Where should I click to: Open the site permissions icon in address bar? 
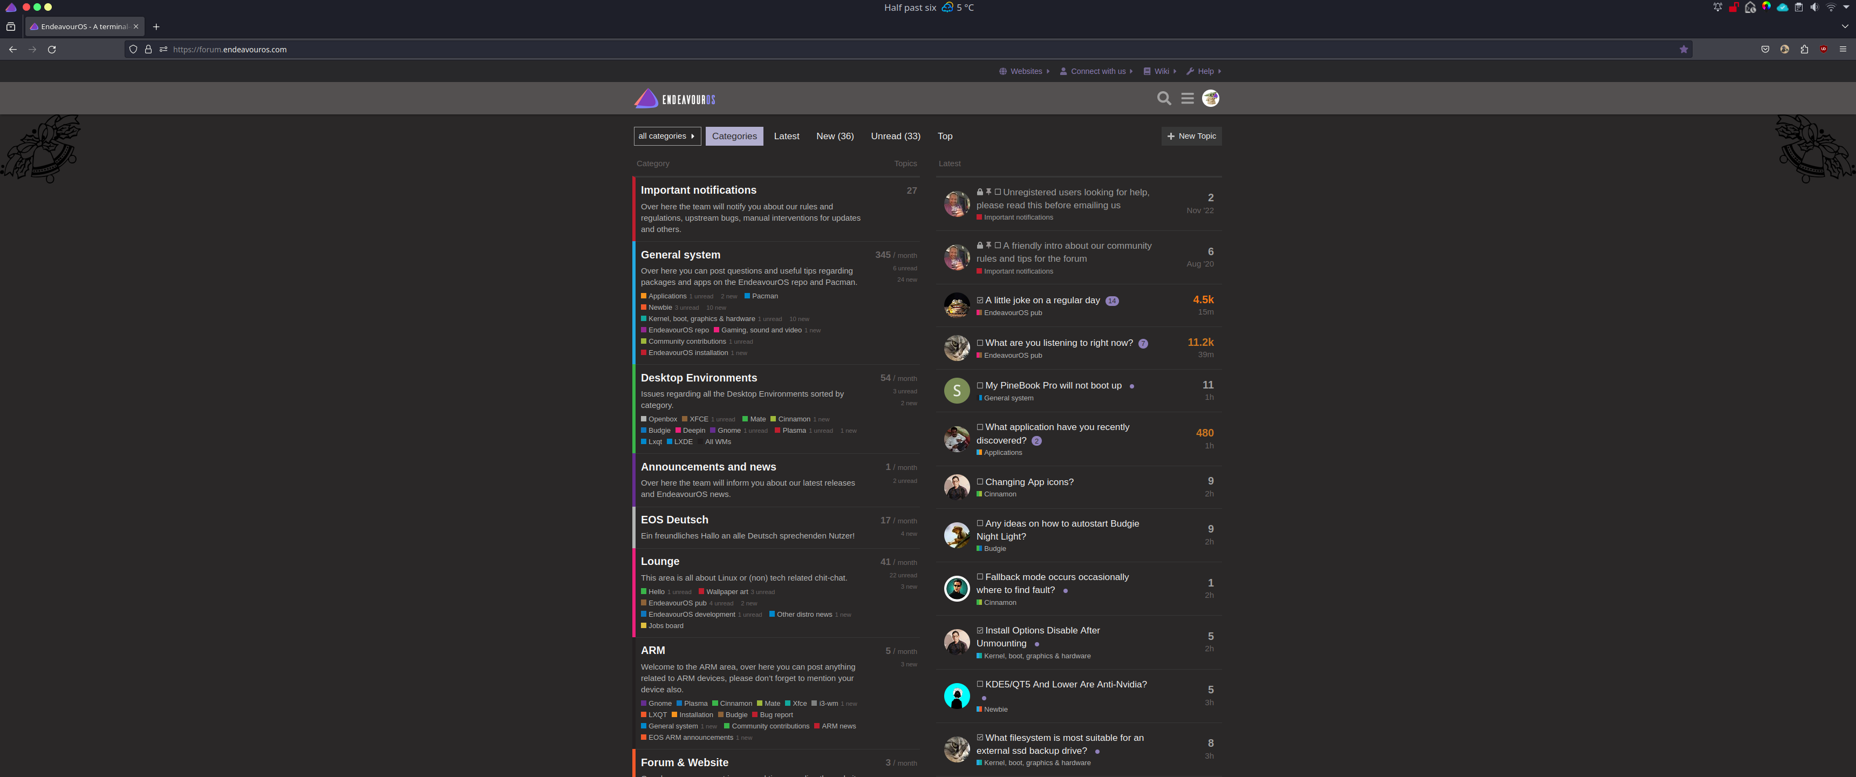[163, 49]
